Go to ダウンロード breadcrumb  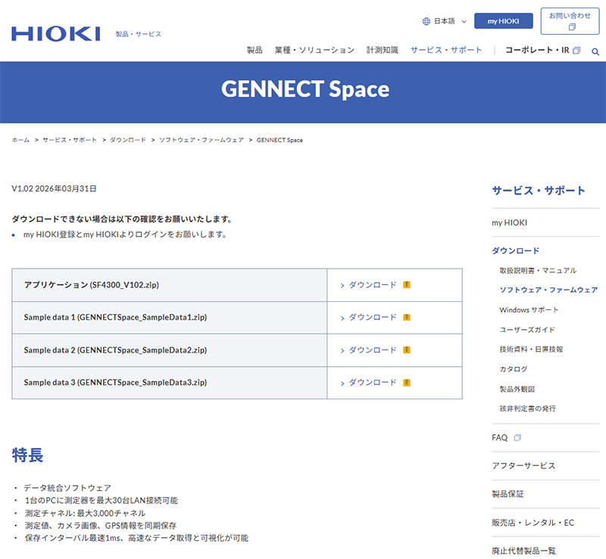coord(128,140)
